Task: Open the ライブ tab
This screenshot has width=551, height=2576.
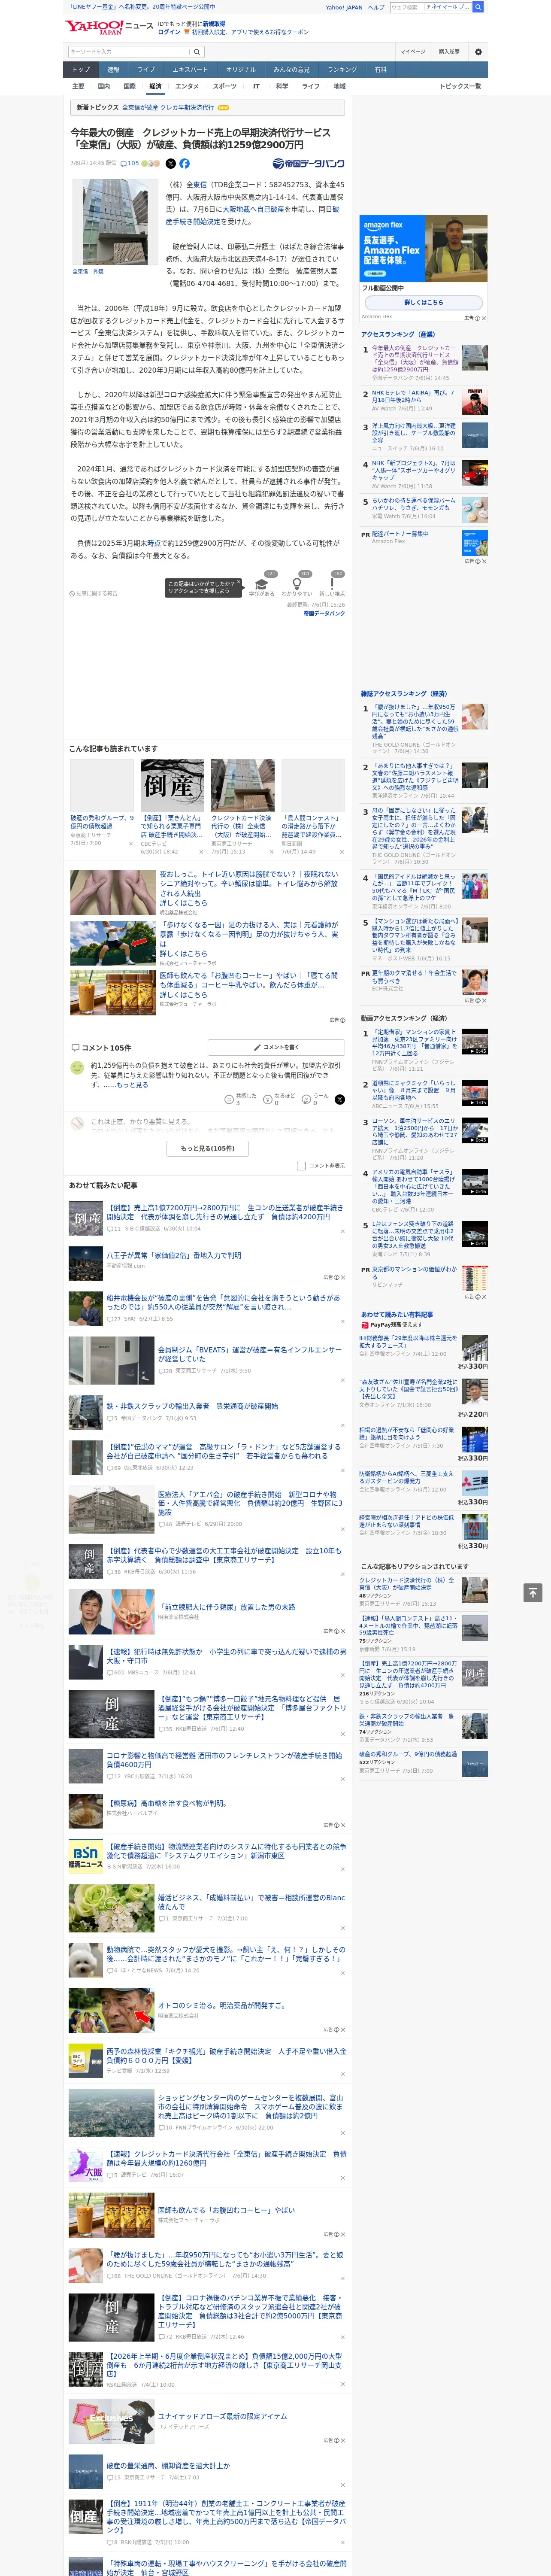Action: (x=146, y=70)
